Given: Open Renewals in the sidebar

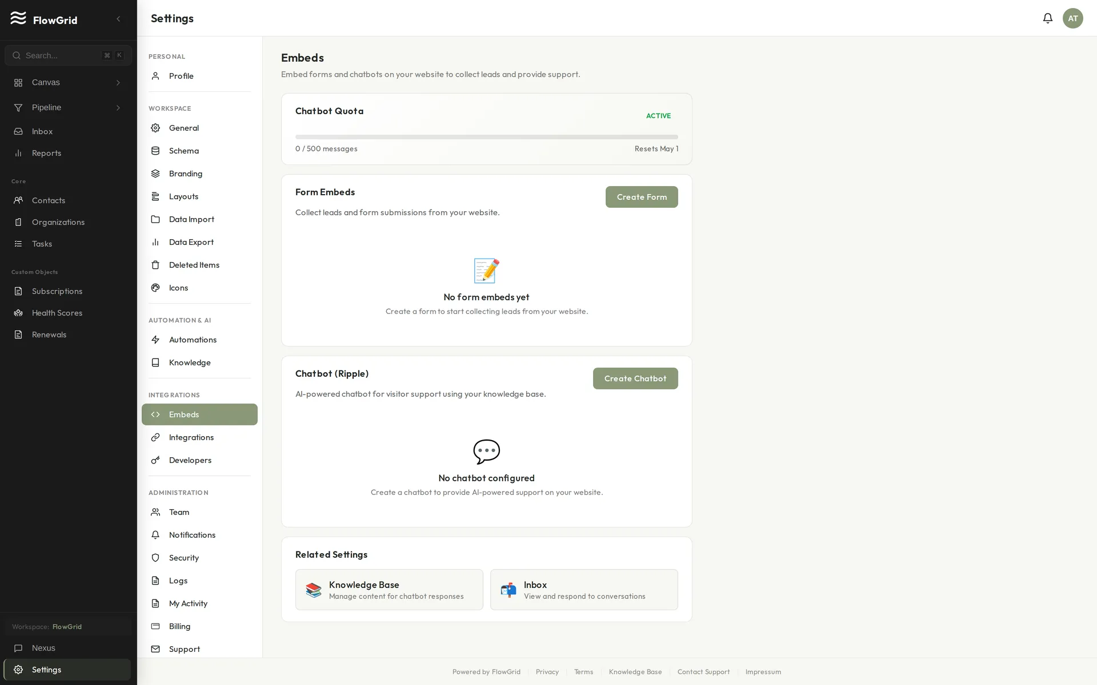Looking at the screenshot, I should [68, 335].
